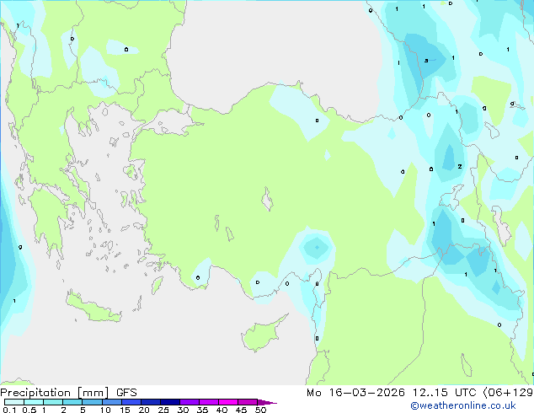The height and width of the screenshot is (413, 534).
Task: Click the '40' legend scale label
Action: 222,410
